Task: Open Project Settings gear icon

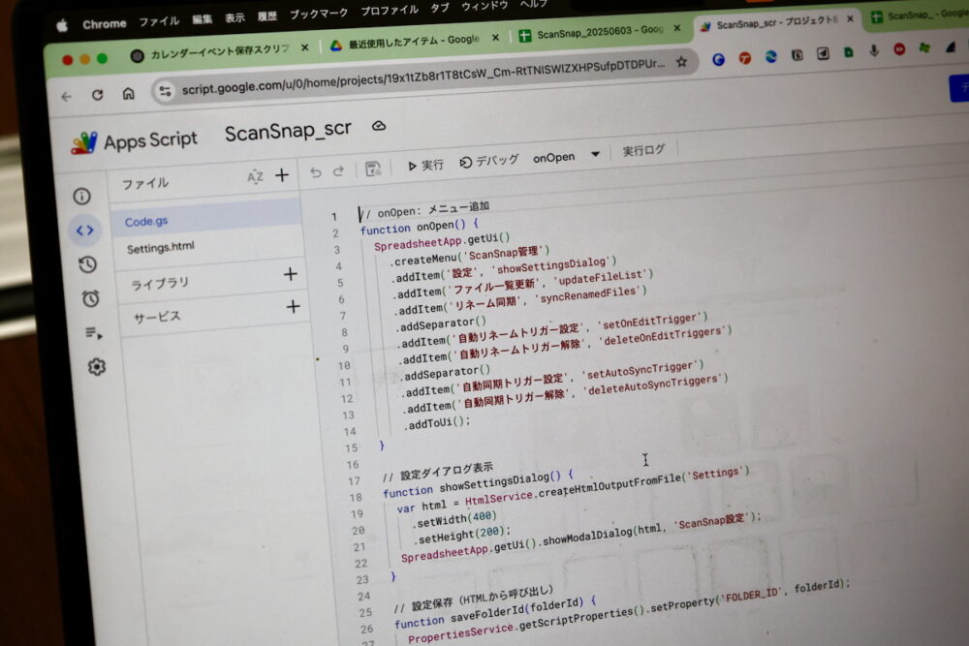Action: [x=96, y=367]
